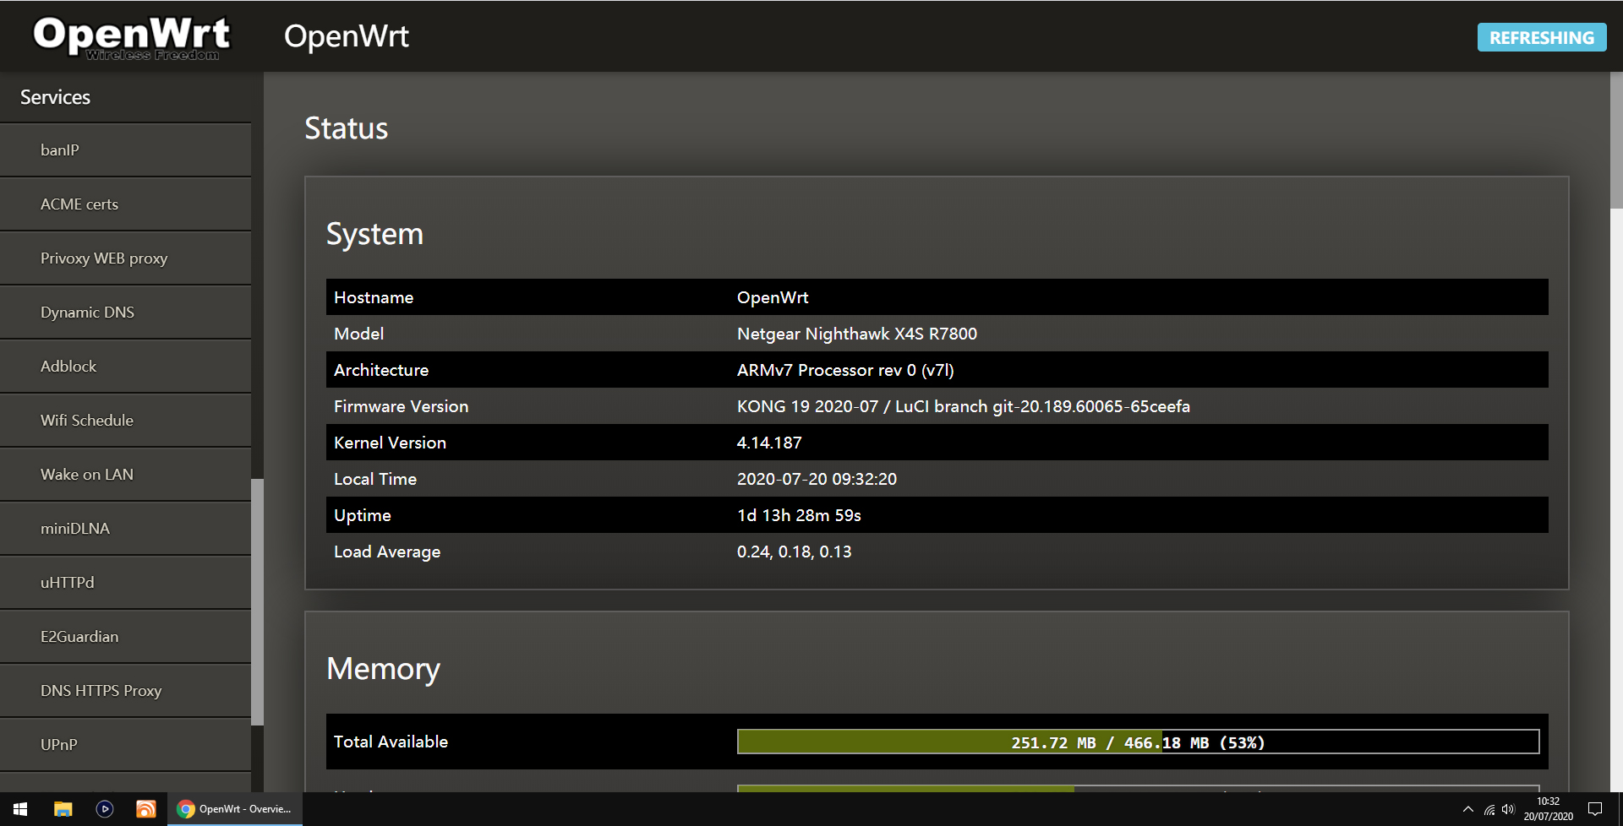Show hidden system tray icons
Image resolution: width=1623 pixels, height=826 pixels.
click(x=1468, y=809)
